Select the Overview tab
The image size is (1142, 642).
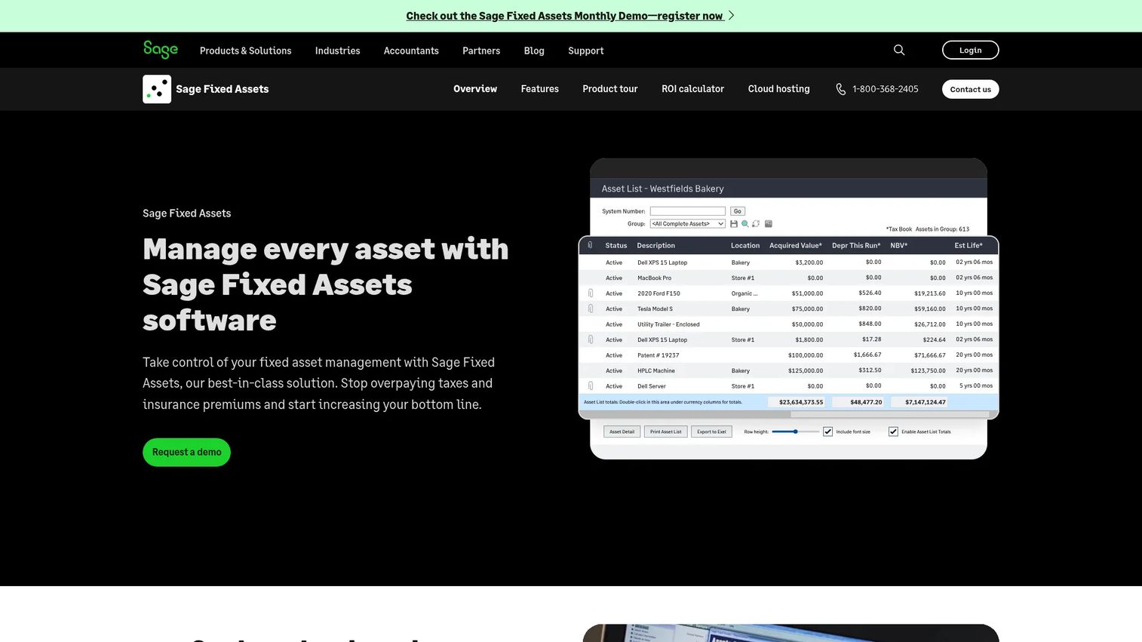(475, 89)
